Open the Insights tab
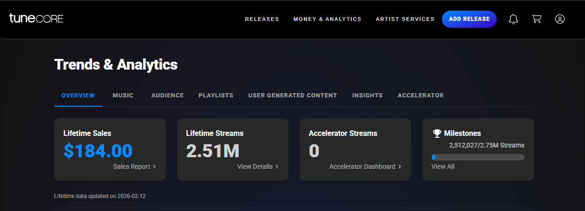Image resolution: width=585 pixels, height=211 pixels. pyautogui.click(x=367, y=95)
